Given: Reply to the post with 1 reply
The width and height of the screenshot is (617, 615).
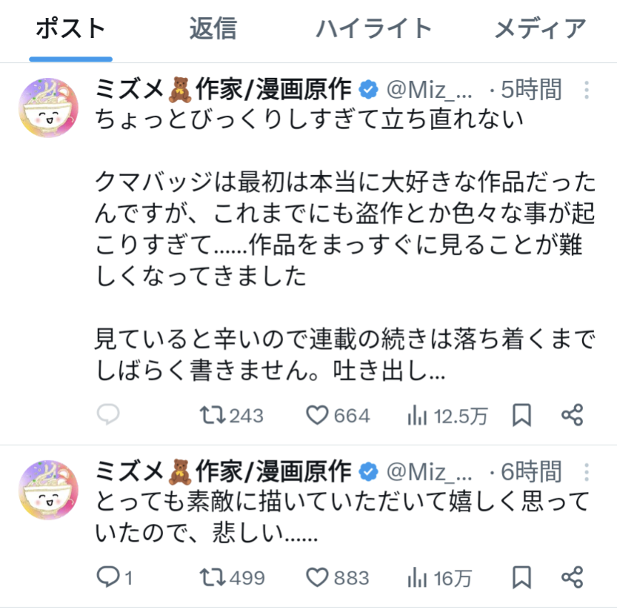Looking at the screenshot, I should click(108, 577).
